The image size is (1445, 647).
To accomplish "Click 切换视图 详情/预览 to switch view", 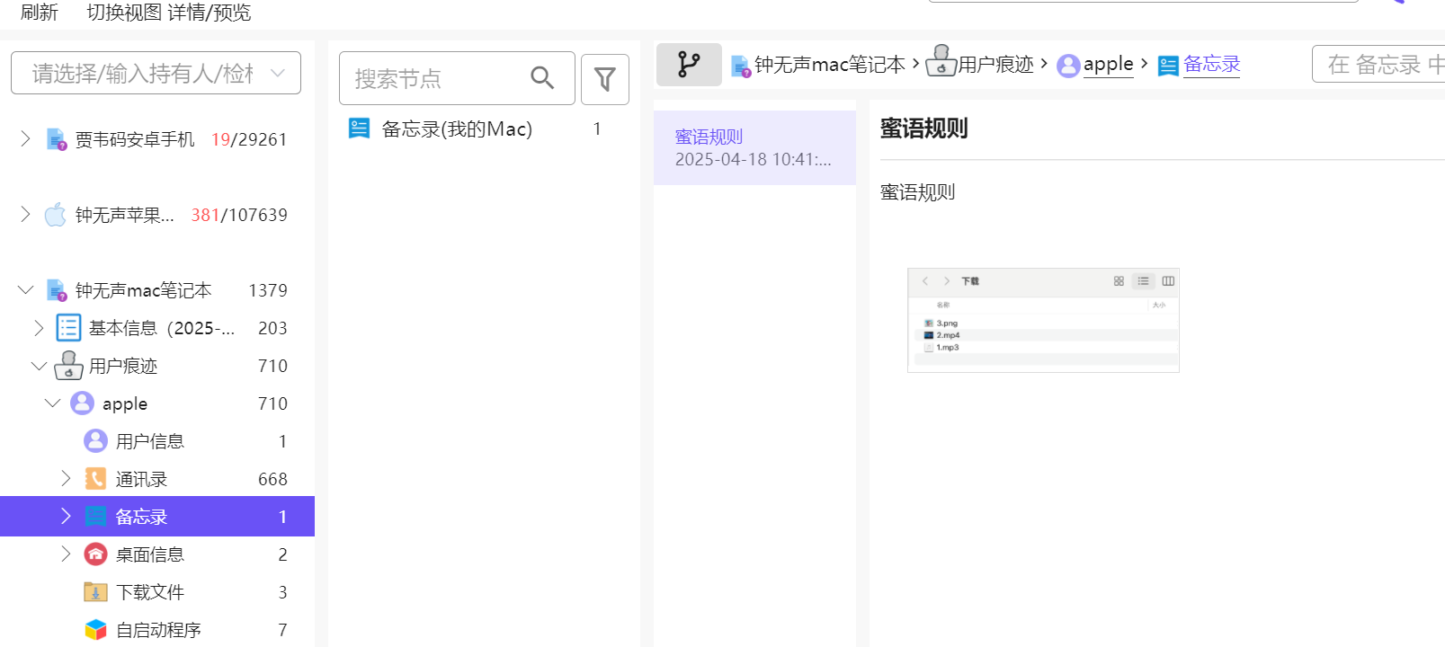I will tap(168, 13).
